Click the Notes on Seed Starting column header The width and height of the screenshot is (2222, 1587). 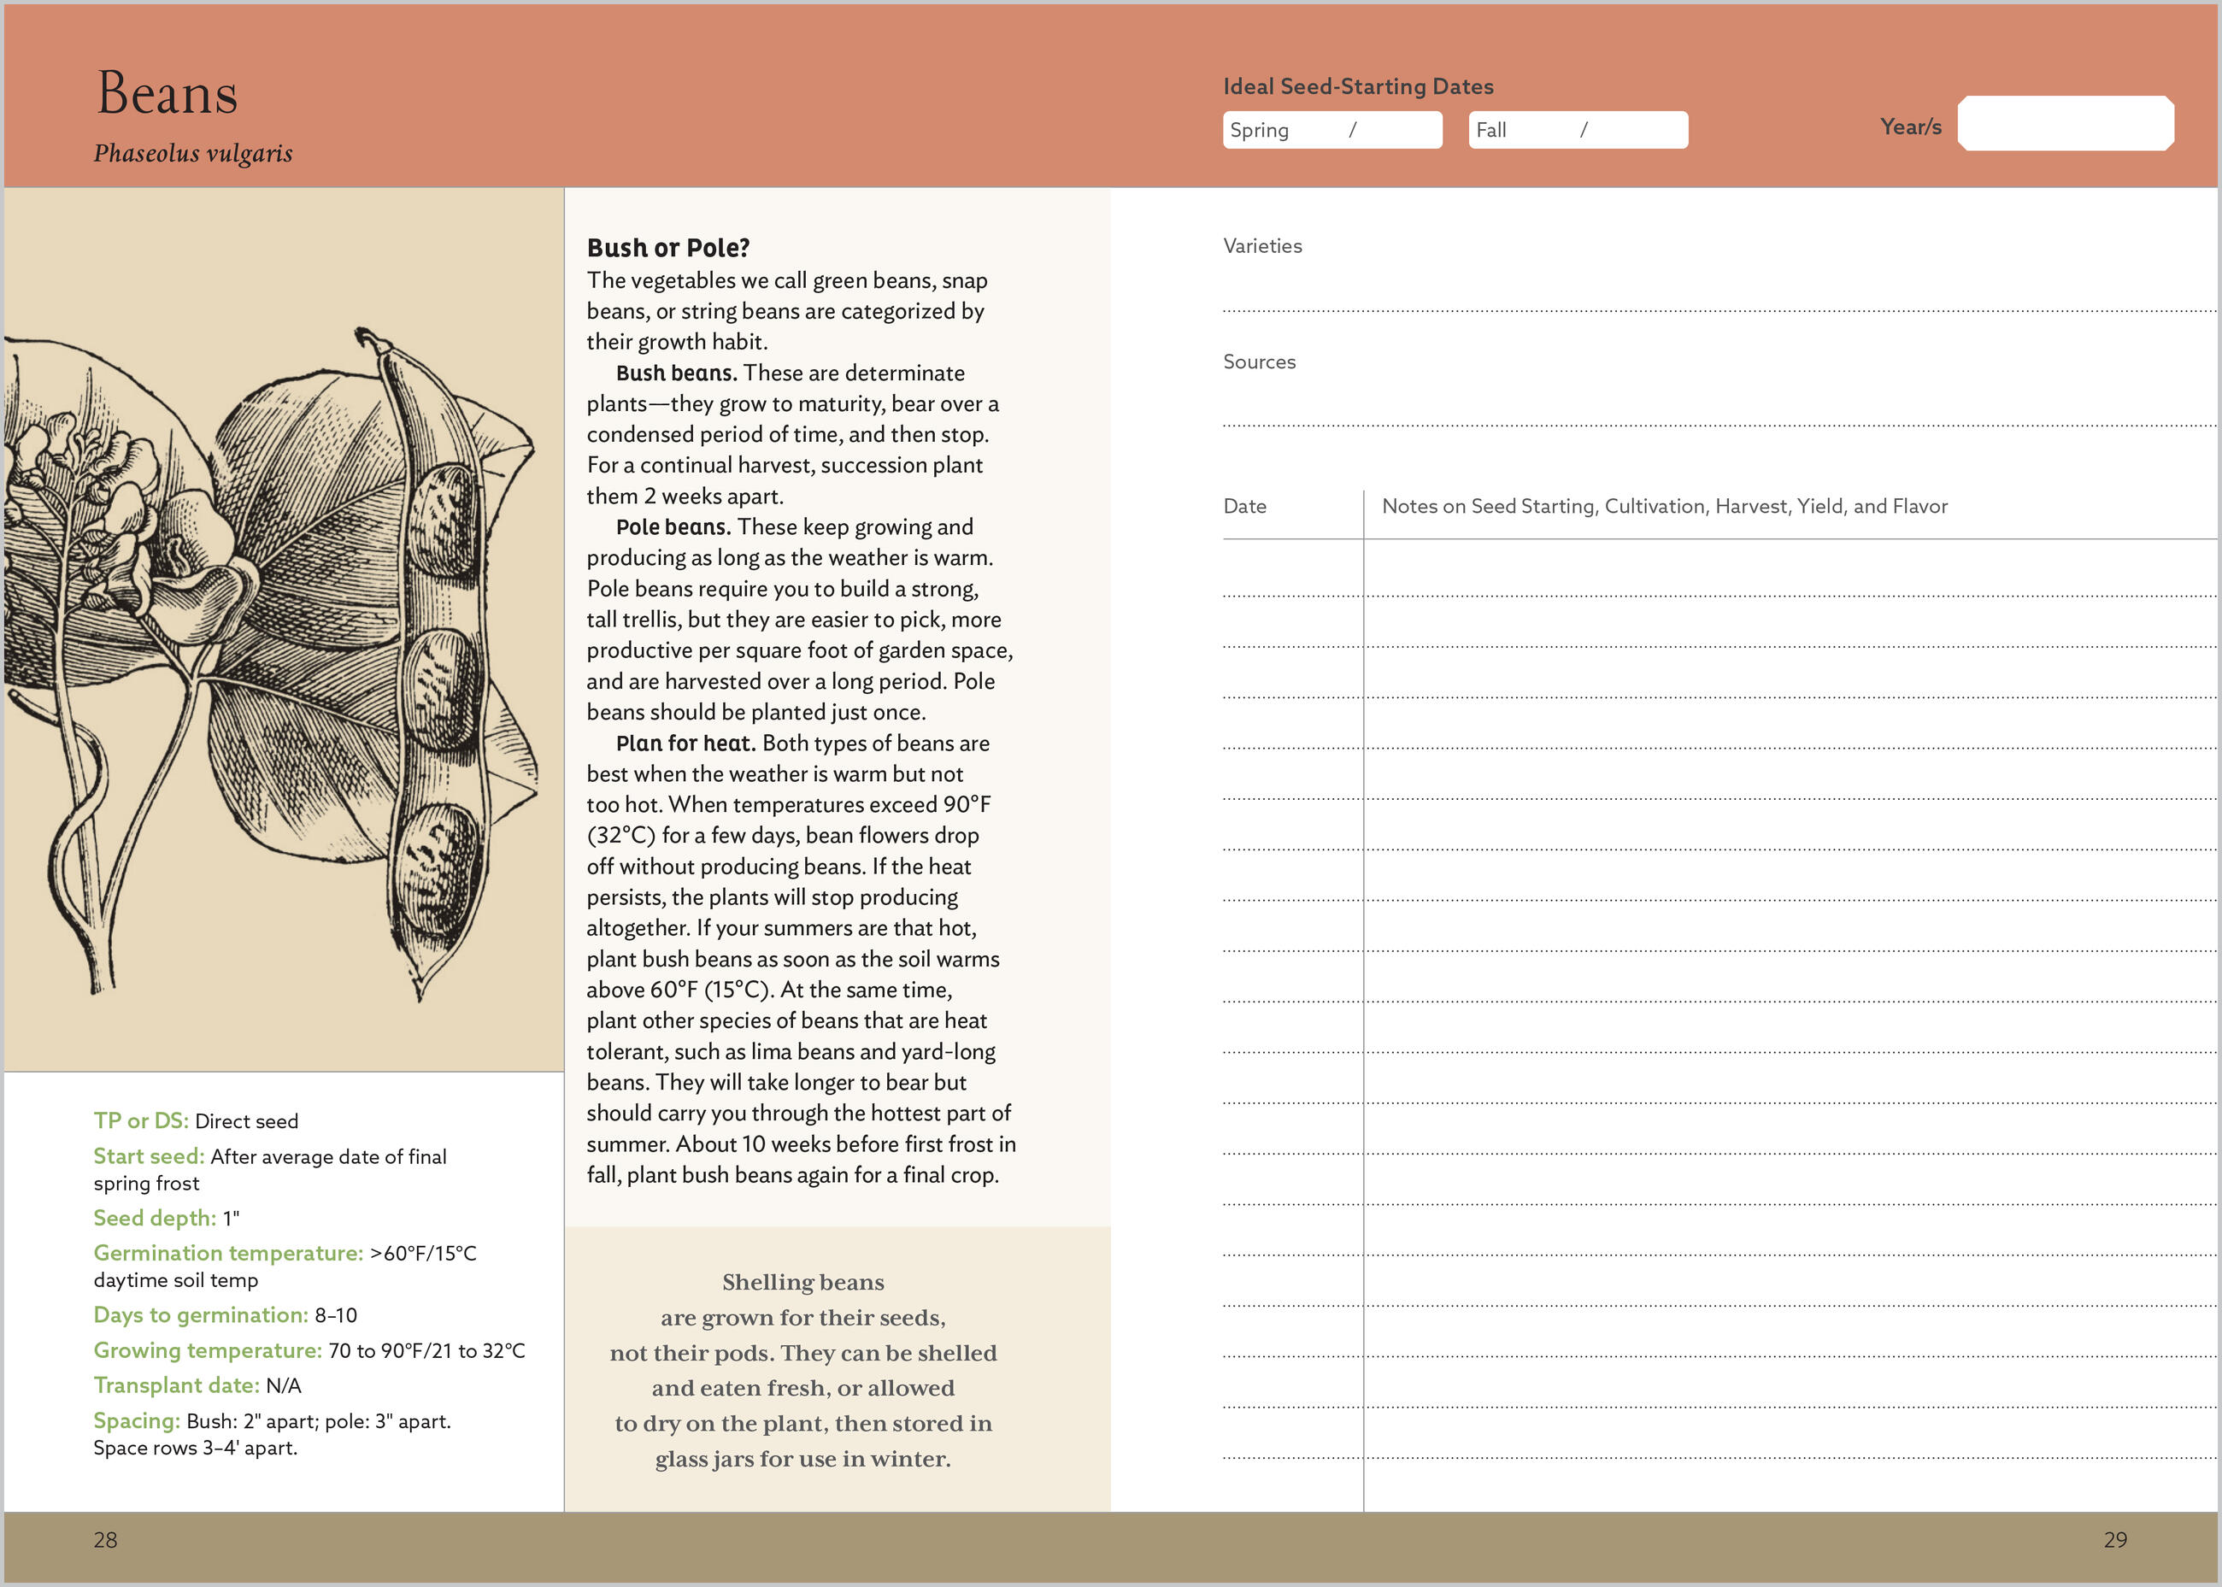point(1663,506)
